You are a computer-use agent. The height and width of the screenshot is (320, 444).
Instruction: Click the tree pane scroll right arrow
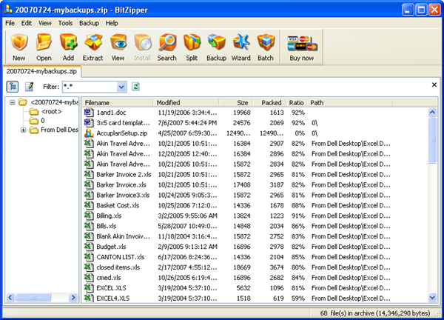tap(73, 297)
